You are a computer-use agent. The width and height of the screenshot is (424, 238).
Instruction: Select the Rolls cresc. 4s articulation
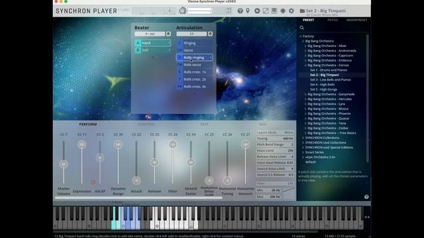tap(194, 87)
